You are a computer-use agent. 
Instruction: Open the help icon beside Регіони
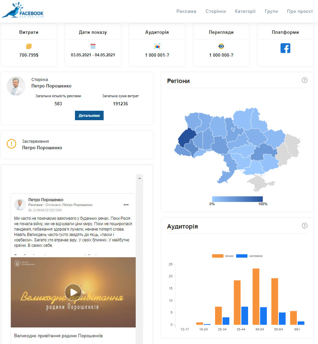tap(304, 80)
